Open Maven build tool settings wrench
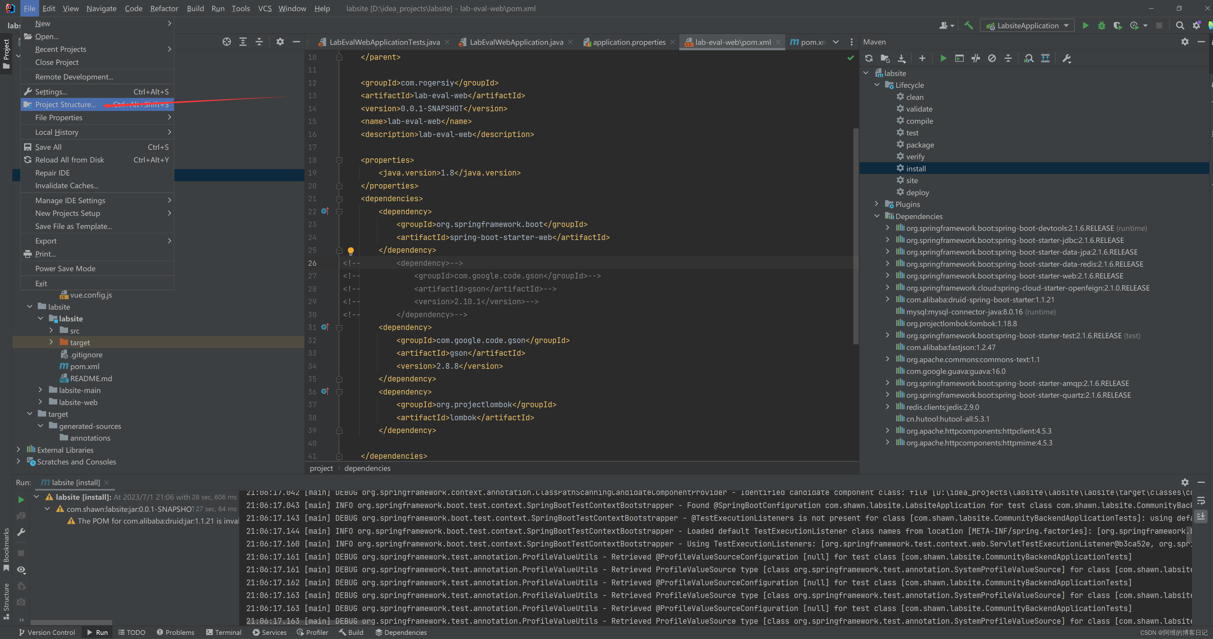The height and width of the screenshot is (639, 1213). click(x=1067, y=58)
